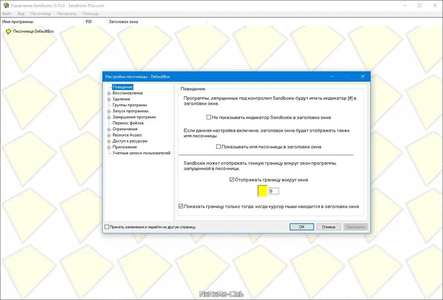Confirm settings with the OK button
Viewport: 443px width, 300px height.
[x=302, y=227]
